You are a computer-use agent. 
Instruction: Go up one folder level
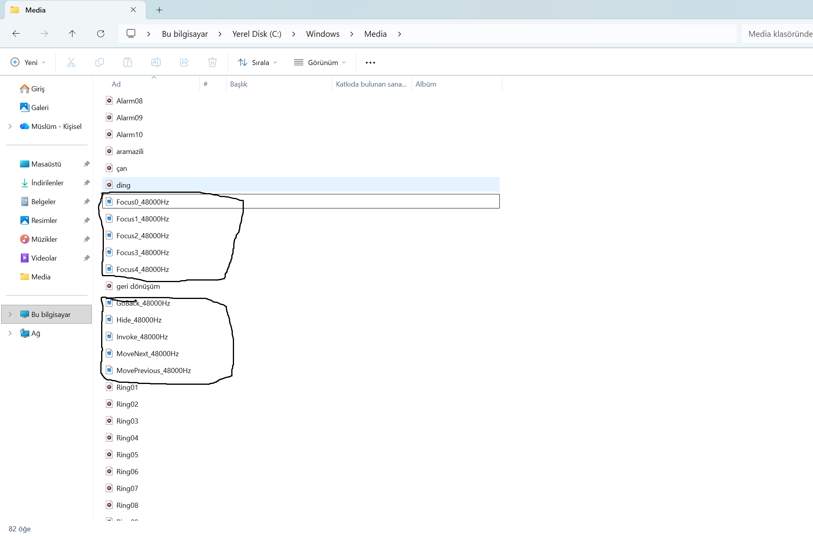[x=72, y=34]
